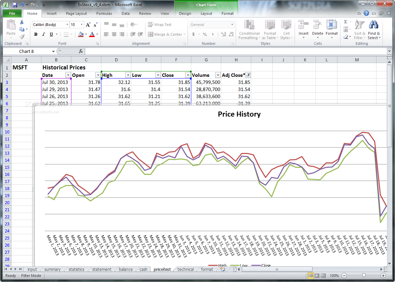The height and width of the screenshot is (282, 395).
Task: Select the Format Painter brush
Action: point(22,37)
